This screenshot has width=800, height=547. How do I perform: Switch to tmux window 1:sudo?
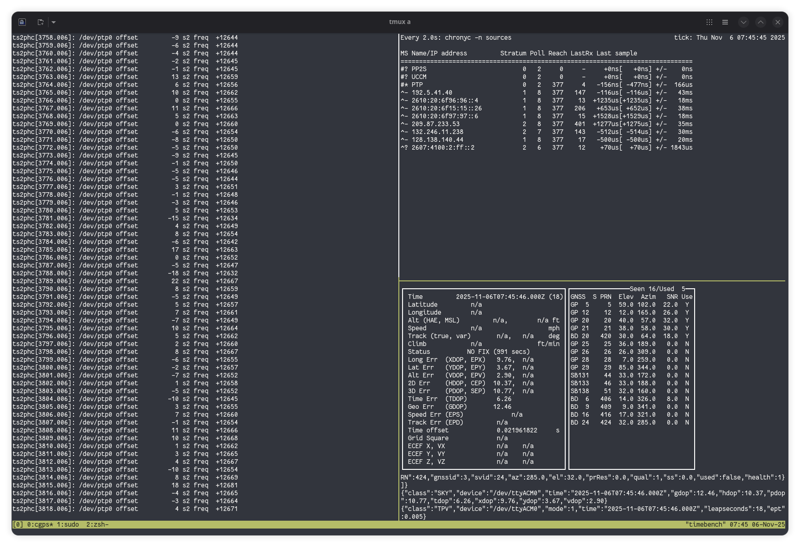tap(67, 524)
